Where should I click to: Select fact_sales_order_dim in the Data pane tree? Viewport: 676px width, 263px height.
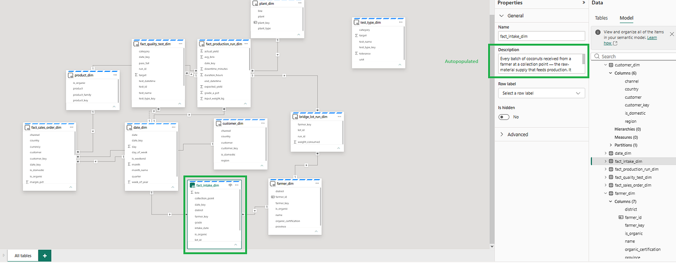tap(633, 185)
